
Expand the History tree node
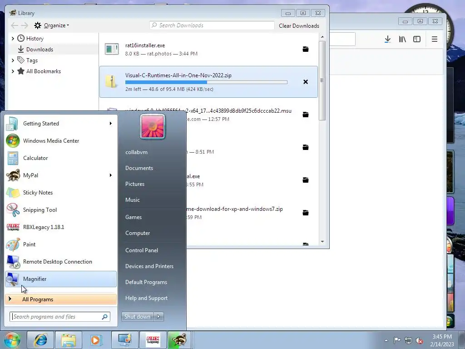click(x=12, y=39)
